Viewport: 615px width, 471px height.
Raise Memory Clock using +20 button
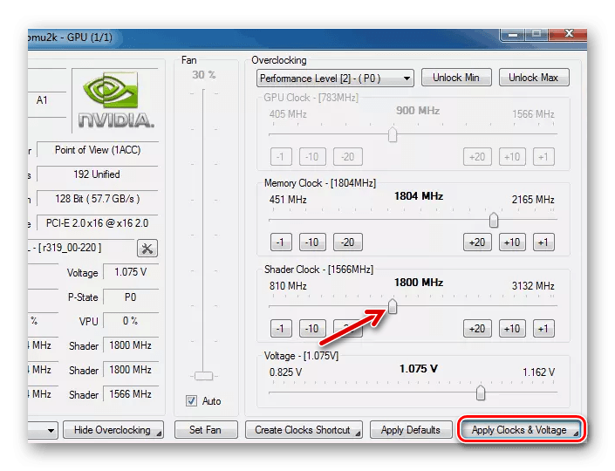coord(476,242)
